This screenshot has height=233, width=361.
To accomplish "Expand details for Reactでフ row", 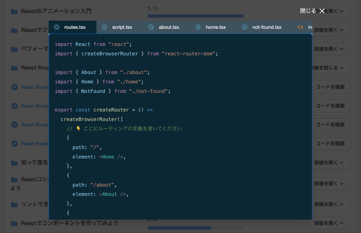I will 331,30.
